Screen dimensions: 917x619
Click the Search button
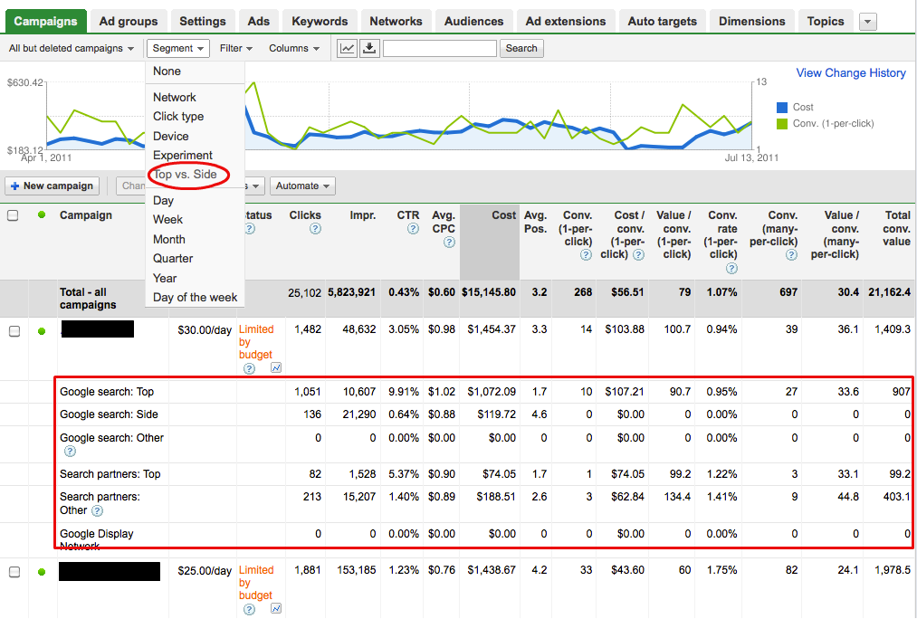pyautogui.click(x=521, y=49)
